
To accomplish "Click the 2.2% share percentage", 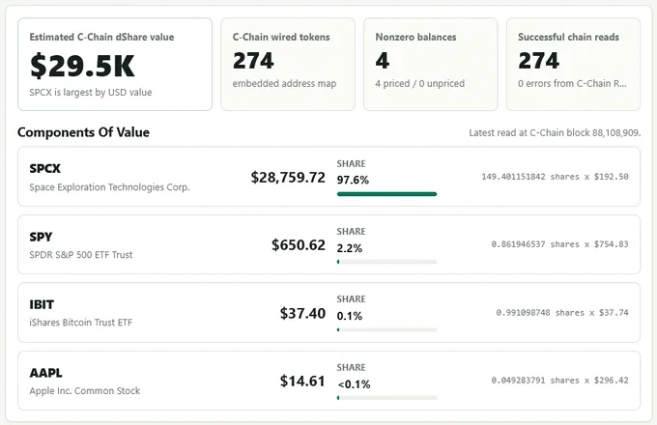I will tap(350, 248).
